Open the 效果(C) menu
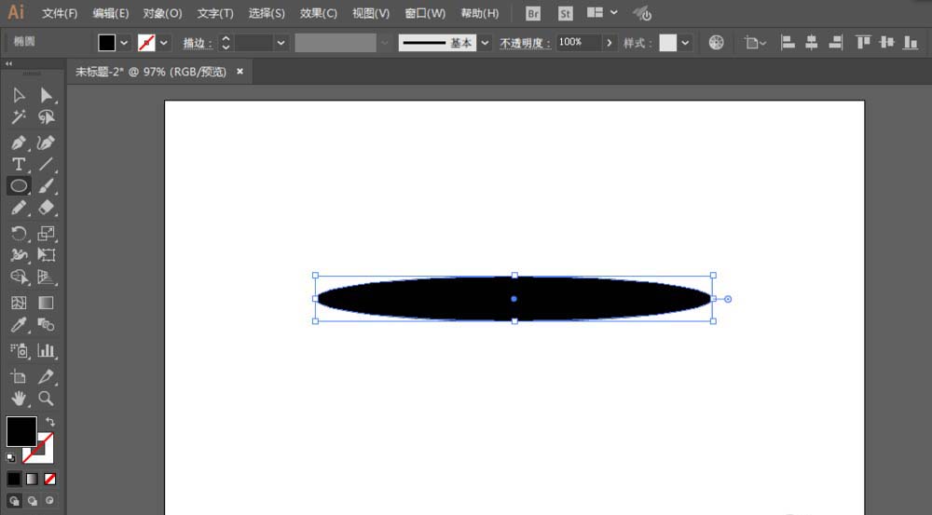Screen dimensions: 932x515 click(x=318, y=13)
